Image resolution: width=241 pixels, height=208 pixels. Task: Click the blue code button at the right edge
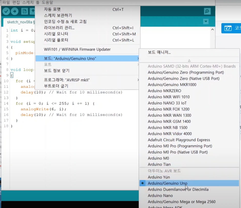click(231, 28)
